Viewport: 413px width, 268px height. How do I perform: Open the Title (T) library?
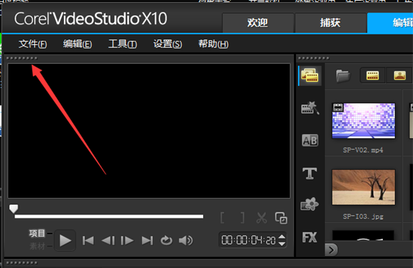310,173
